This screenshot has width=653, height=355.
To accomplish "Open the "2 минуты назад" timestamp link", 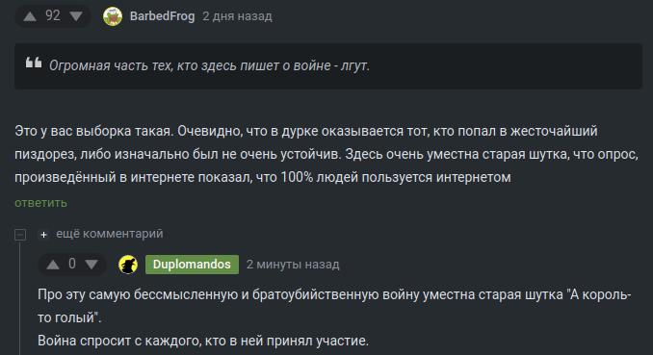I will pyautogui.click(x=293, y=265).
